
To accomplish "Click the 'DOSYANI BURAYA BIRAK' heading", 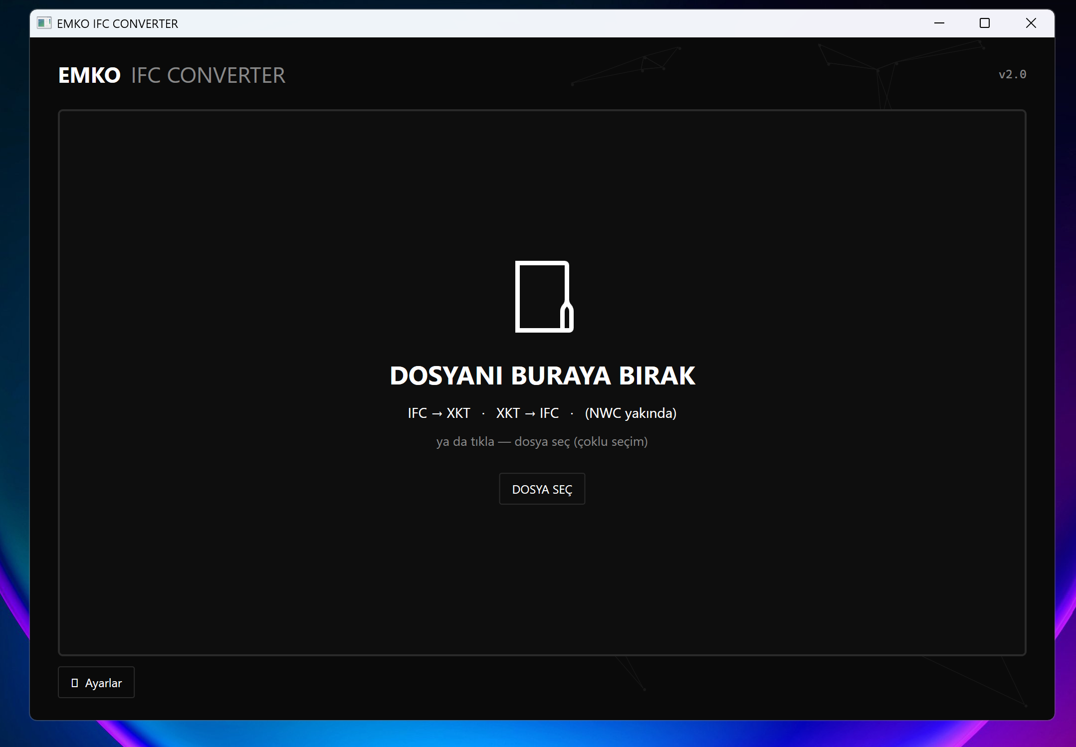I will [x=542, y=375].
